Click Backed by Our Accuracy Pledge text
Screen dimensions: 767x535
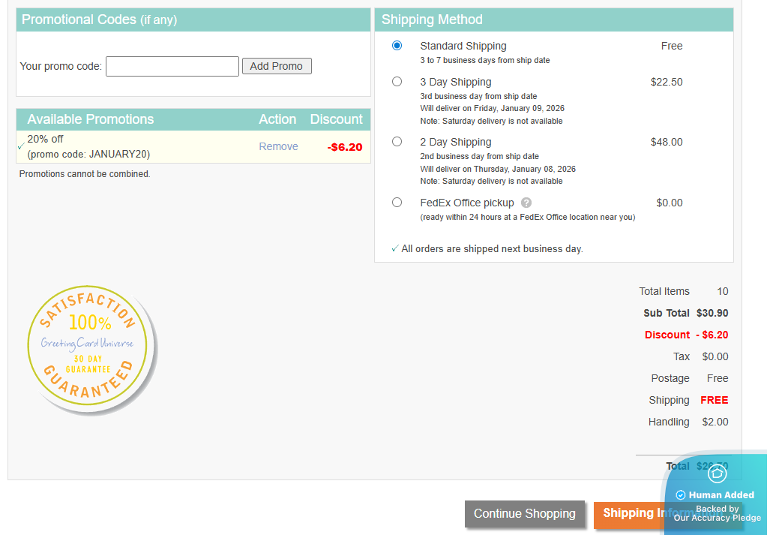click(717, 513)
